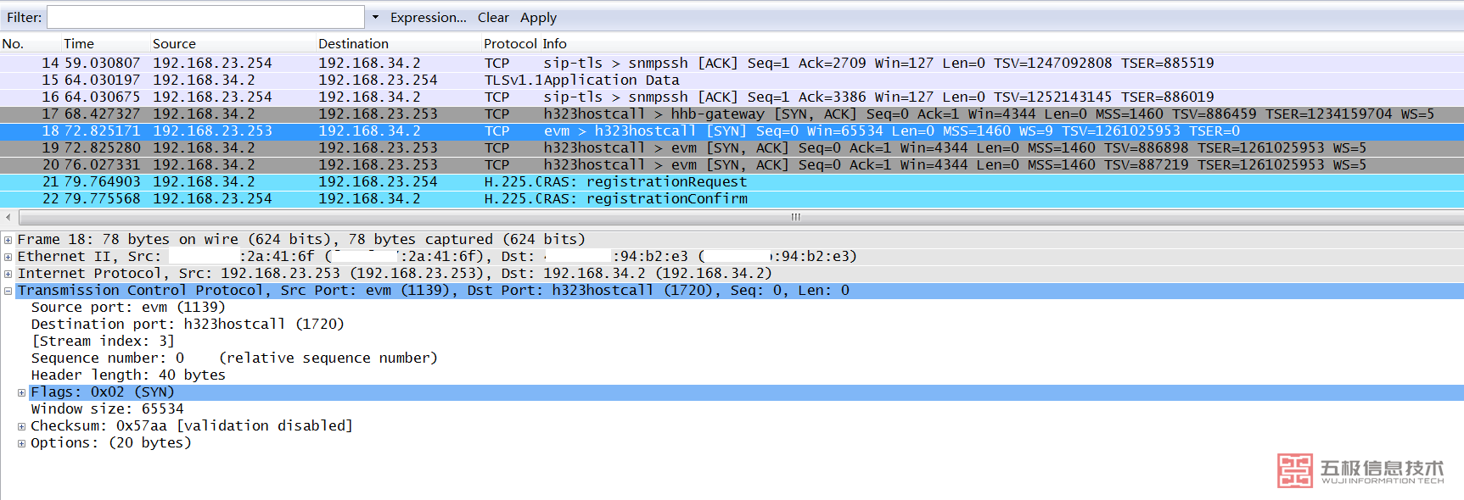Click the Filter text input field

(205, 17)
